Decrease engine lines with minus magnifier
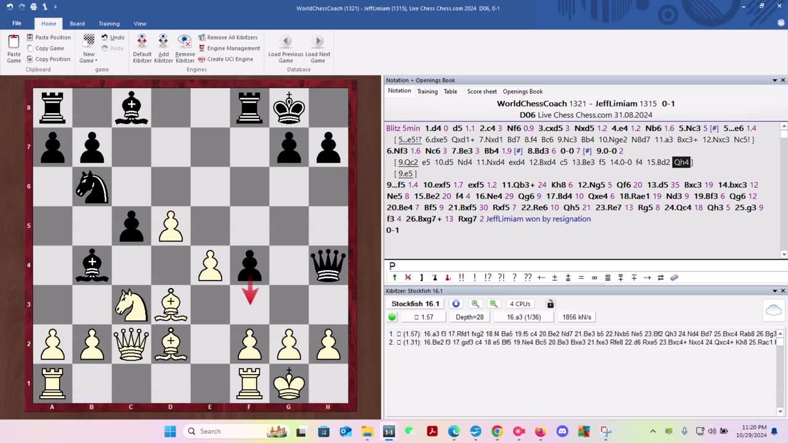 tap(493, 304)
